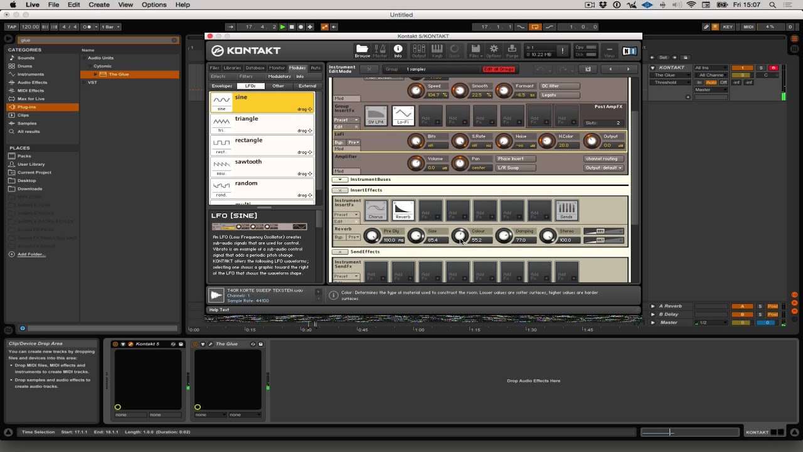Screen dimensions: 803x452
Task: Select the rectangle LFO waveform
Action: 262,146
